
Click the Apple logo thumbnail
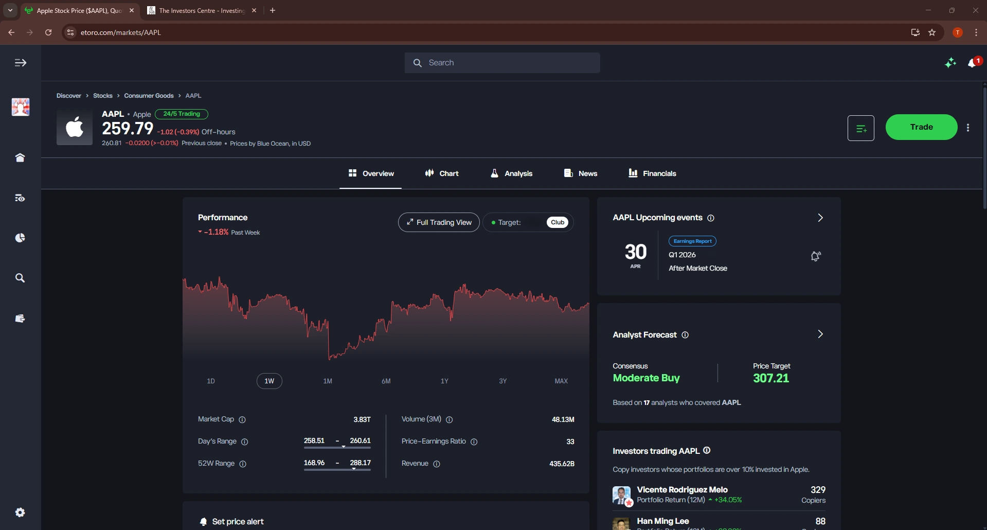(75, 127)
